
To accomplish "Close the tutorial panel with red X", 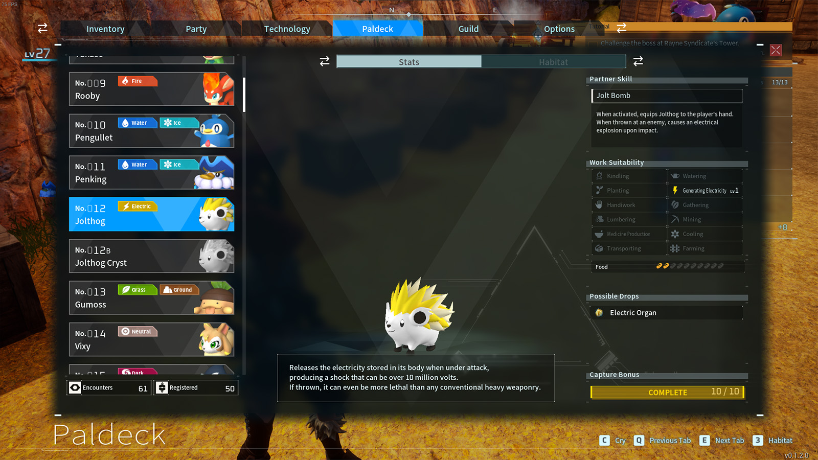I will click(x=776, y=50).
